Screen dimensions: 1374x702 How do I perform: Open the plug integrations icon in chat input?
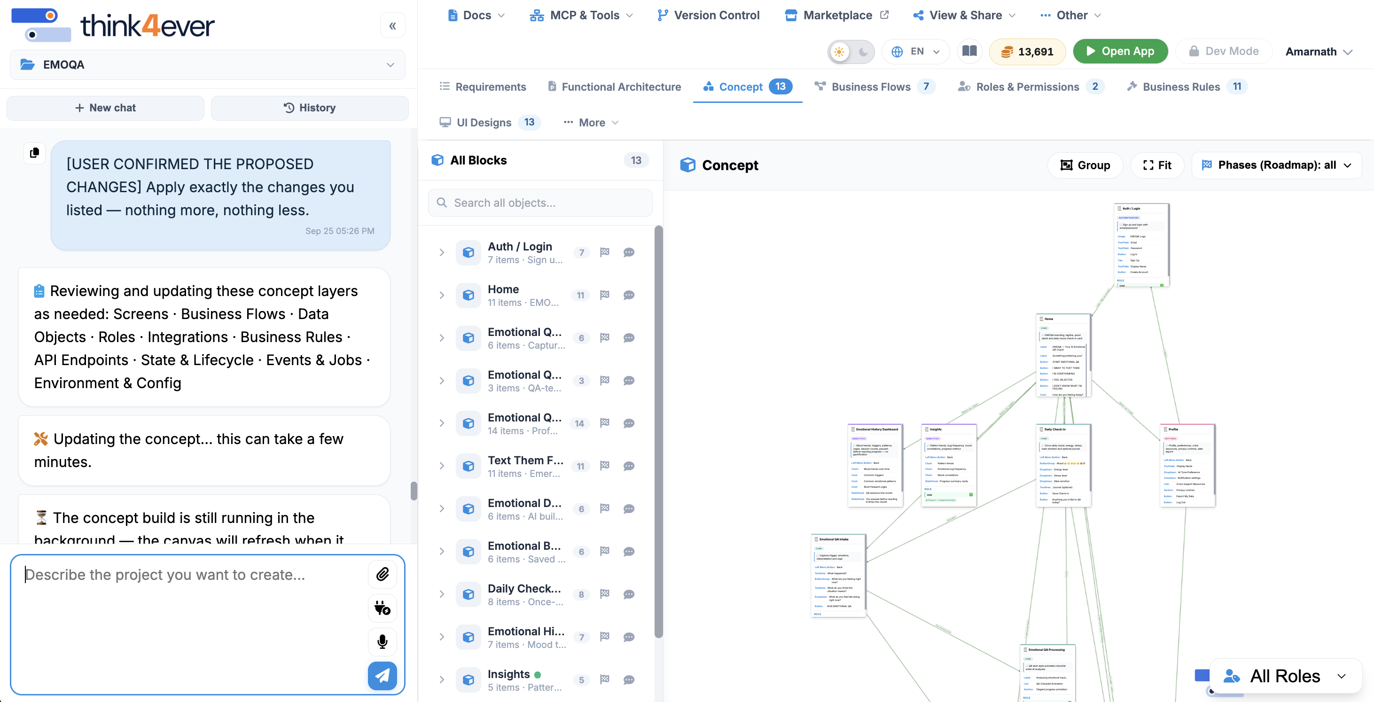pos(383,608)
